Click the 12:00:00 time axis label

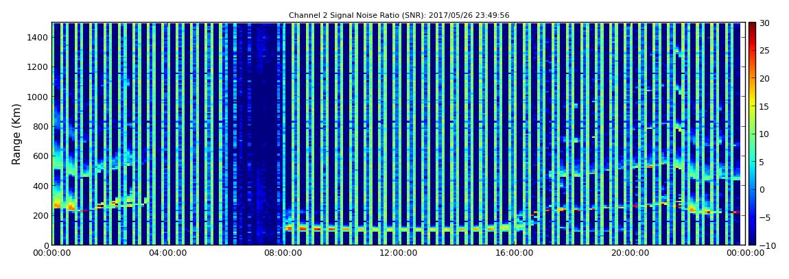click(398, 253)
